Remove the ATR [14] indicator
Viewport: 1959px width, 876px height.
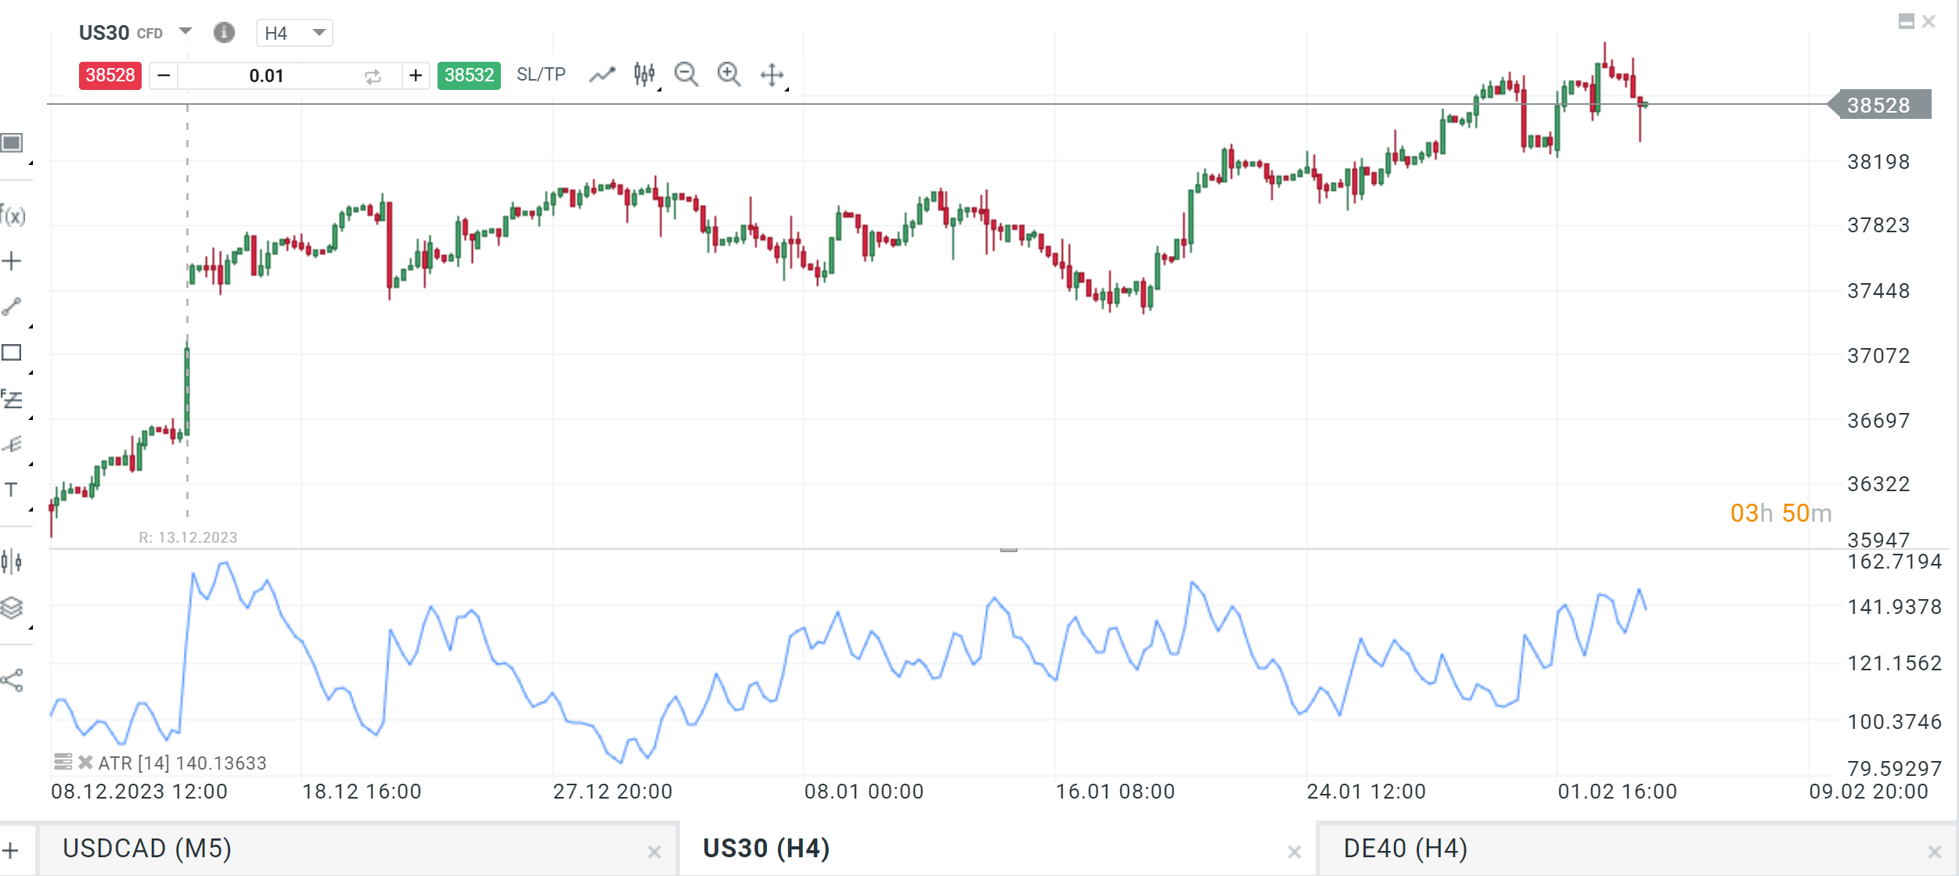[x=85, y=762]
